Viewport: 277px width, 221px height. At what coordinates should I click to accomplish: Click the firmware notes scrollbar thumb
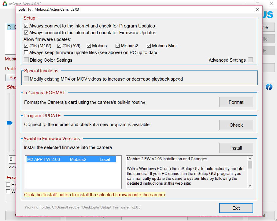click(x=250, y=165)
